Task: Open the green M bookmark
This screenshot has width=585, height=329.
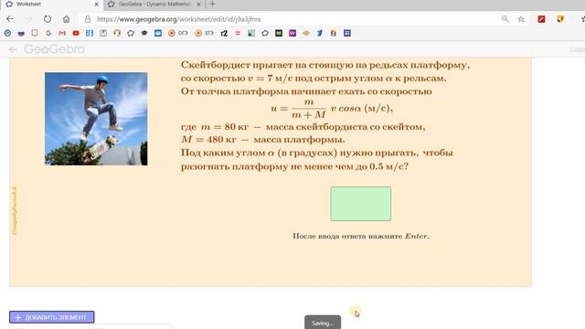Action: pos(279,33)
